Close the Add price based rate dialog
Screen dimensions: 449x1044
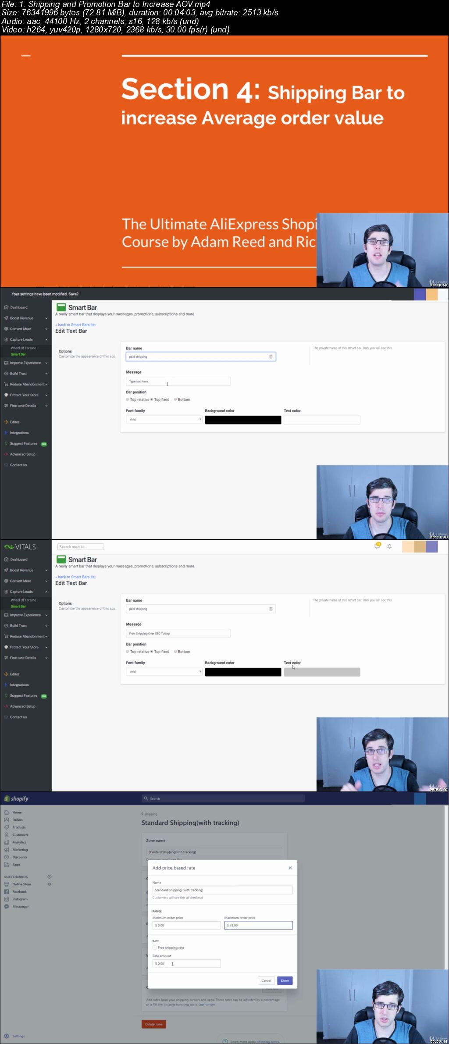pyautogui.click(x=290, y=868)
